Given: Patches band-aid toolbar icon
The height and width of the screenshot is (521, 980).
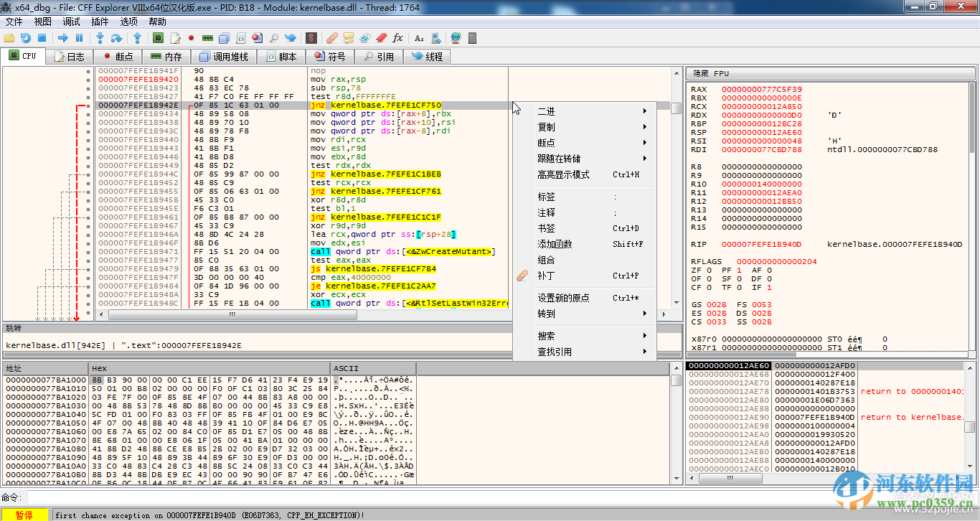Looking at the screenshot, I should 331,37.
